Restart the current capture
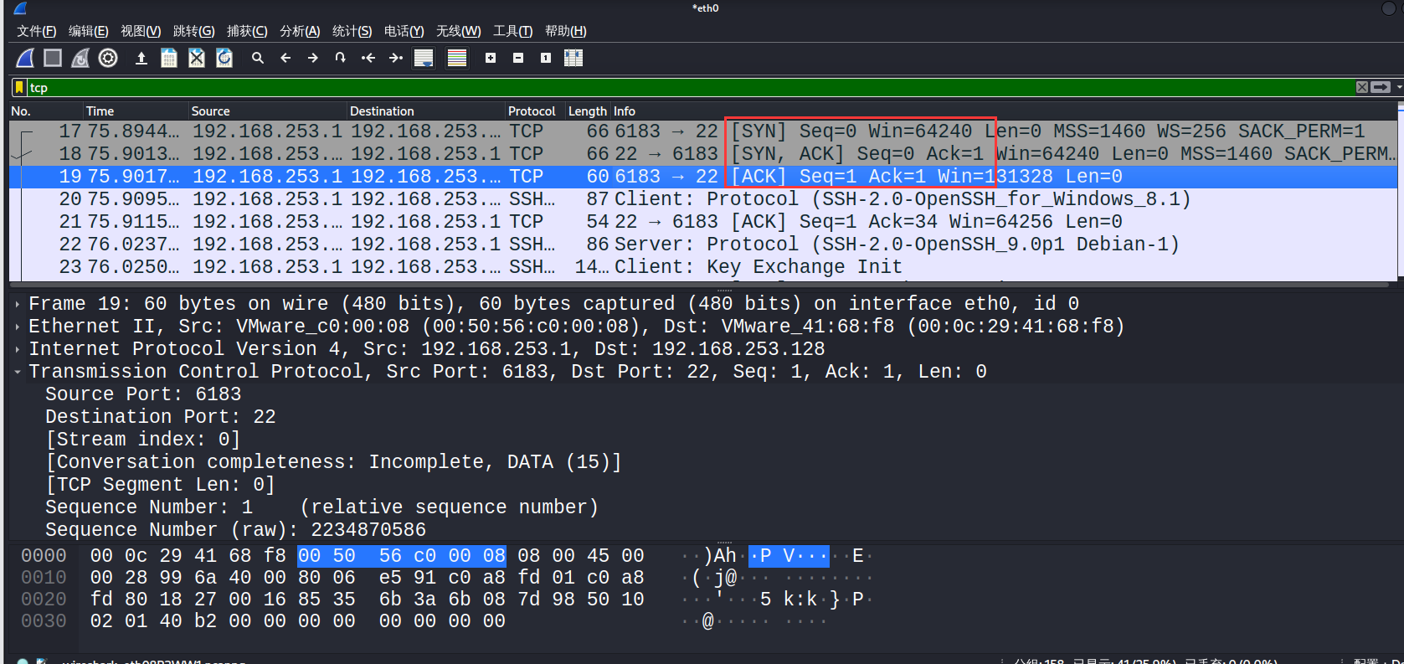This screenshot has height=664, width=1404. 80,58
